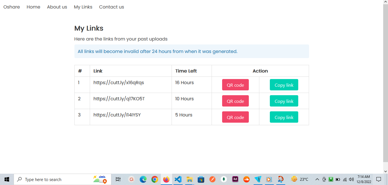
Task: Open the pink circular app icon in taskbar
Action: [131, 179]
